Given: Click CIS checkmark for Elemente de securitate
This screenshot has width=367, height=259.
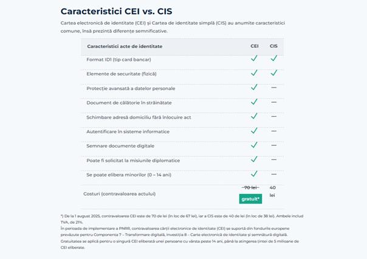Looking at the screenshot, I should point(273,73).
